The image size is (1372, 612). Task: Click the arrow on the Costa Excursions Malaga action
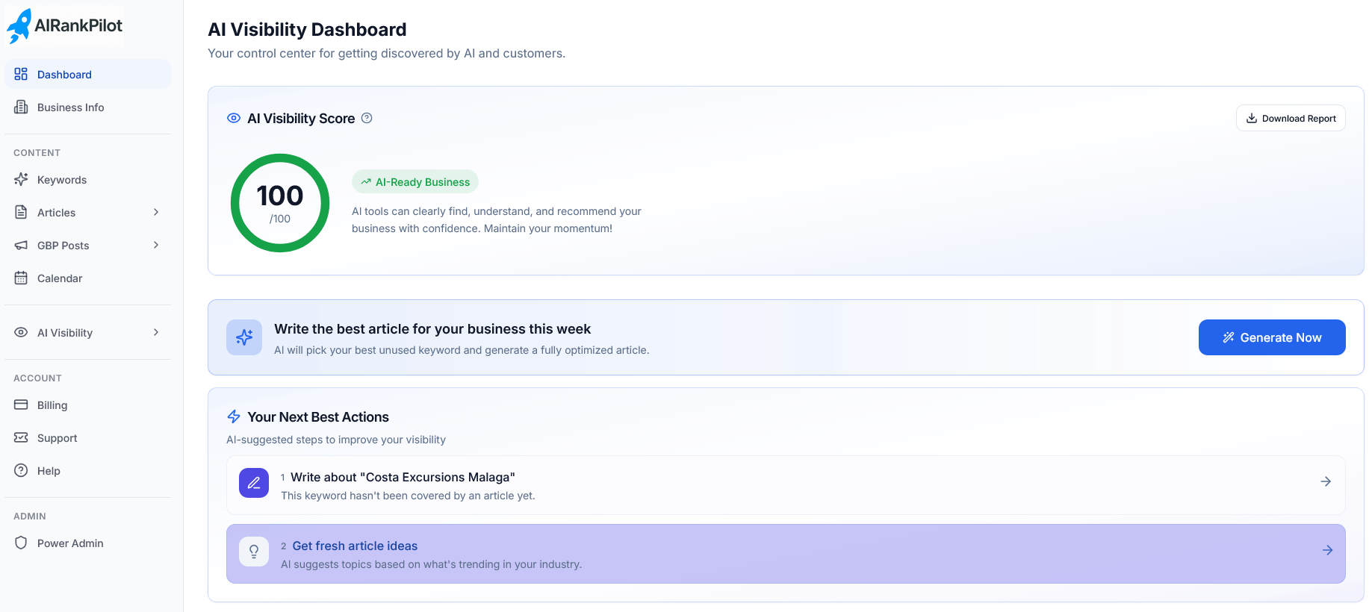click(1326, 482)
